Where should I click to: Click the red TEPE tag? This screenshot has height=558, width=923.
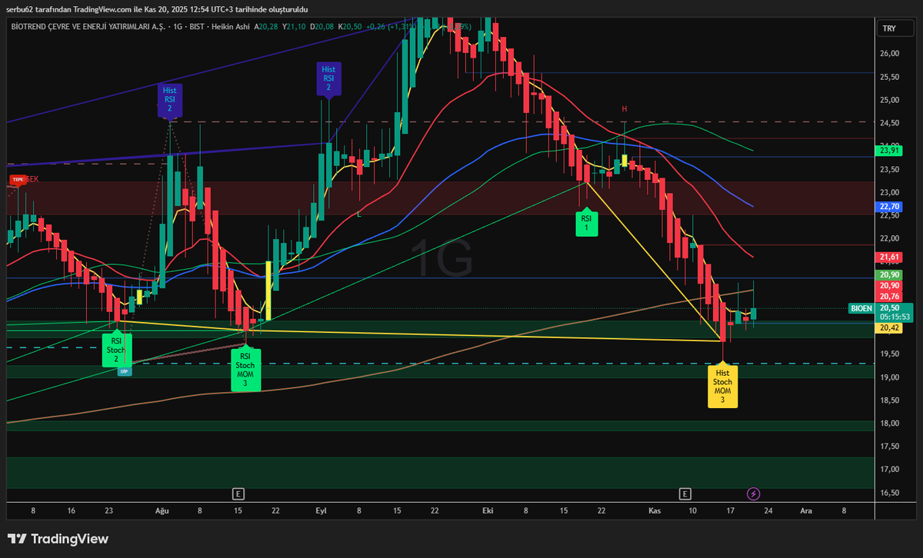coord(16,179)
